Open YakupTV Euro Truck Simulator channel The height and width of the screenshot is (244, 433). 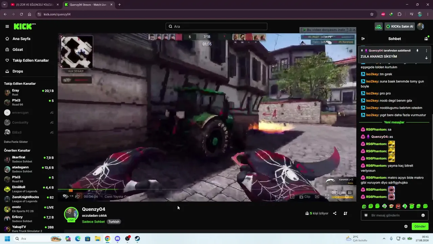[28, 229]
